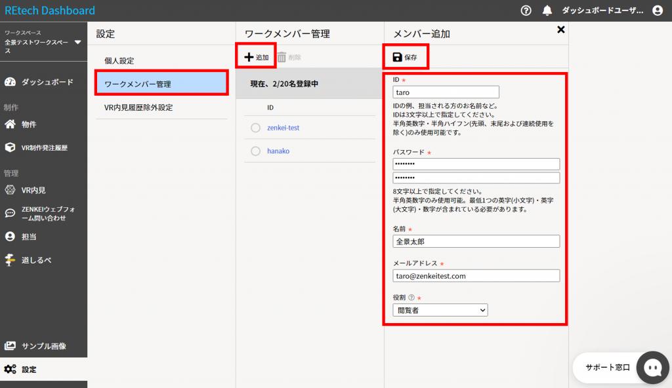
Task: Click the 削除 delete label
Action: coord(295,58)
